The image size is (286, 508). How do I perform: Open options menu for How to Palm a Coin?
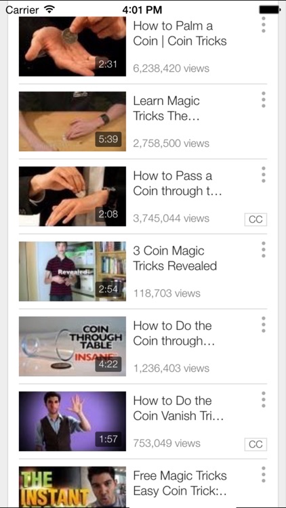coord(264,24)
